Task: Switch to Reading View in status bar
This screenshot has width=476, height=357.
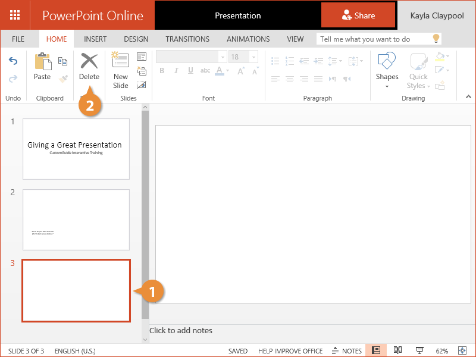Action: pos(397,350)
